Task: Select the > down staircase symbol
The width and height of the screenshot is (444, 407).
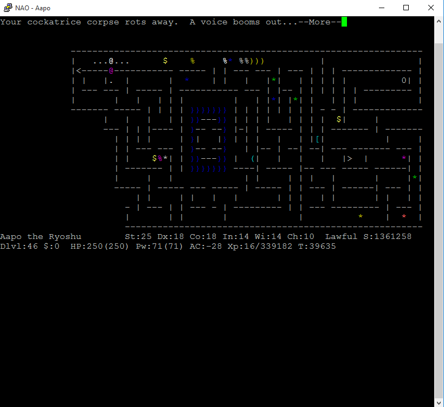Action: (350, 159)
